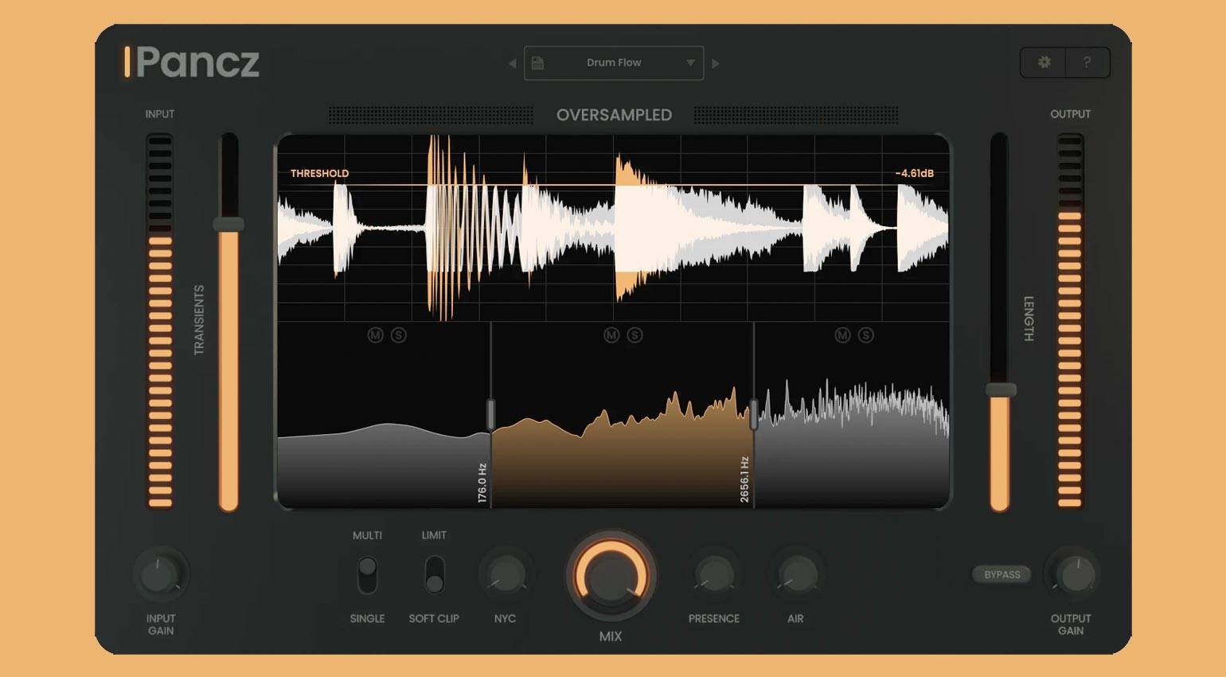Go to the next preset arrow
The height and width of the screenshot is (677, 1226).
pyautogui.click(x=716, y=63)
